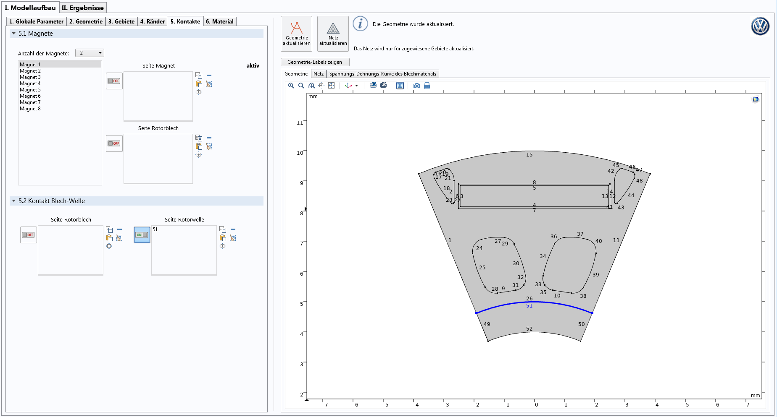Screen dimensions: 777x417
Task: Turn off the Seite Rotorwelle selection toggle
Action: (x=142, y=235)
